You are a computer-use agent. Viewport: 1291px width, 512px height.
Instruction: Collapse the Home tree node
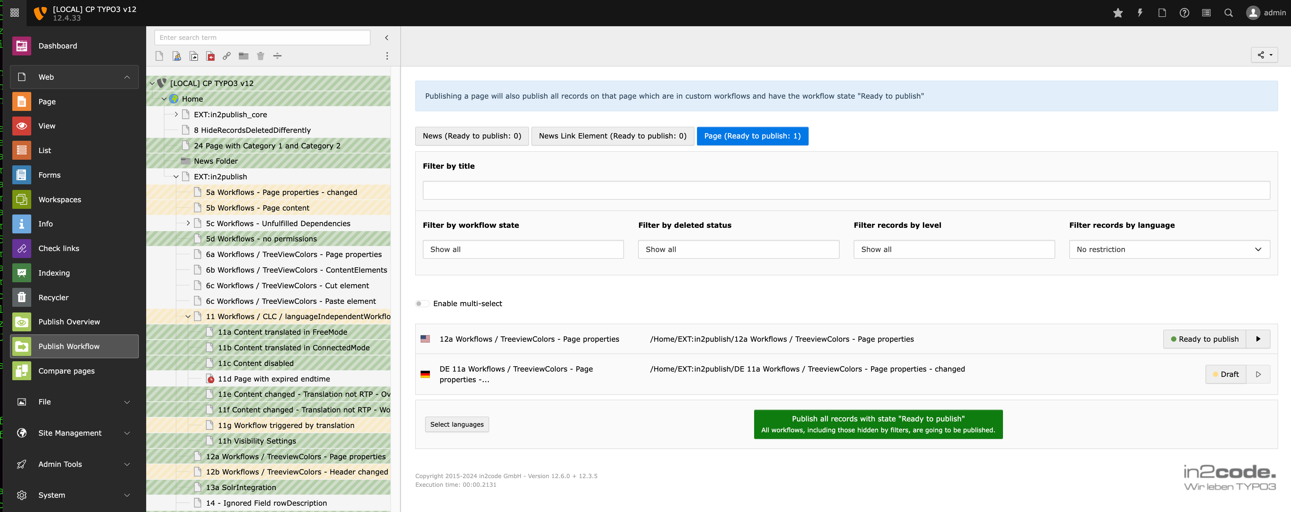pos(164,99)
